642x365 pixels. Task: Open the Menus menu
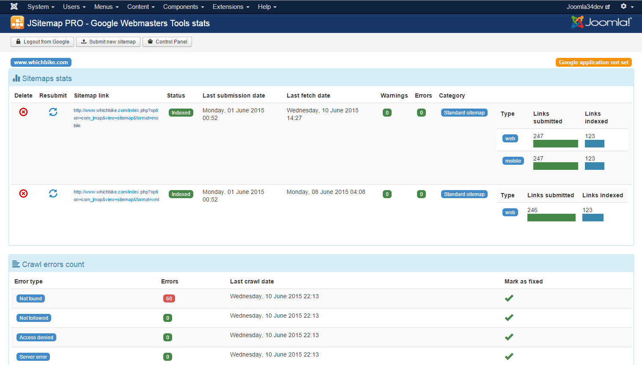tap(106, 7)
